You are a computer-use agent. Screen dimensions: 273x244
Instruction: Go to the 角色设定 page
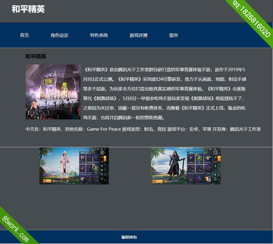pyautogui.click(x=60, y=35)
